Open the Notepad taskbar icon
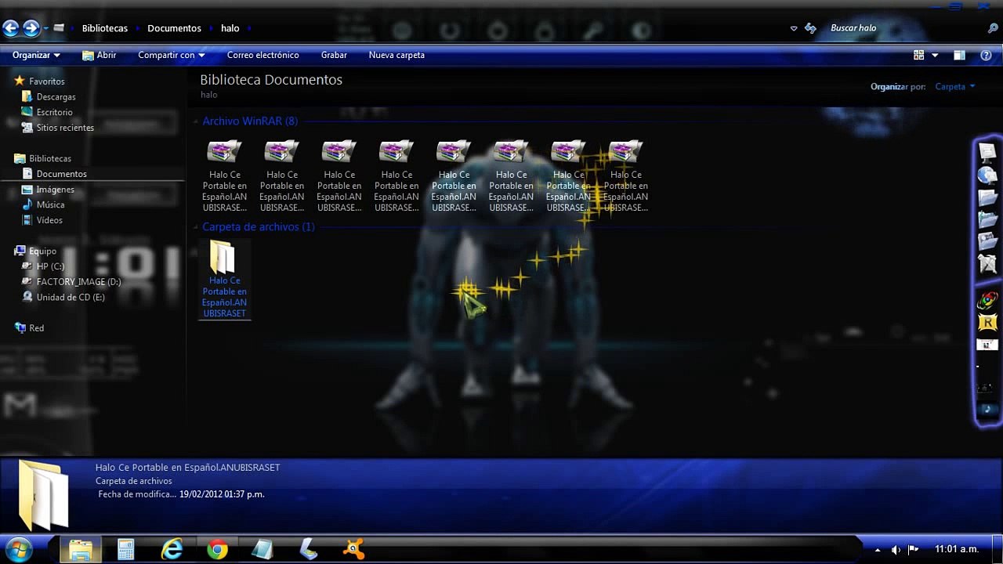The width and height of the screenshot is (1003, 564). pyautogui.click(x=263, y=549)
